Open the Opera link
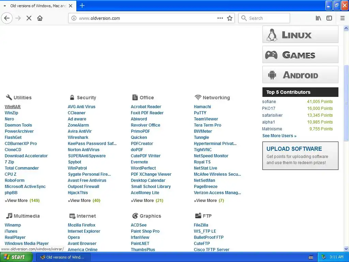 tap(74, 237)
